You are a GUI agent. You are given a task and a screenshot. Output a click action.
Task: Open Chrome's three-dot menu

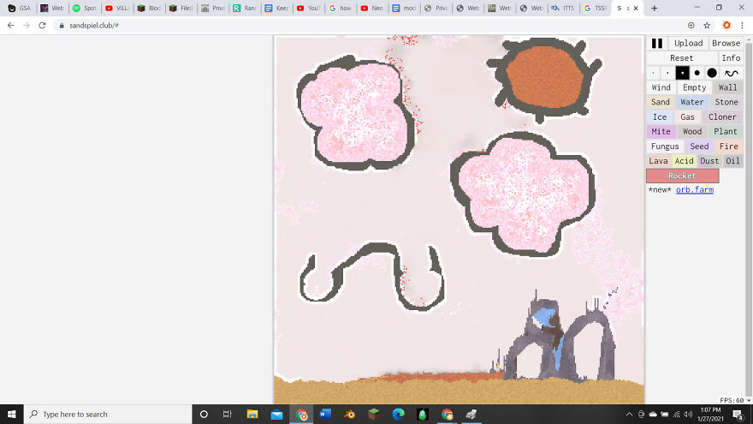(742, 26)
